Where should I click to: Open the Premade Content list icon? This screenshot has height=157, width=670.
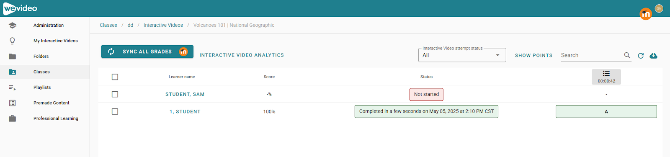click(13, 103)
